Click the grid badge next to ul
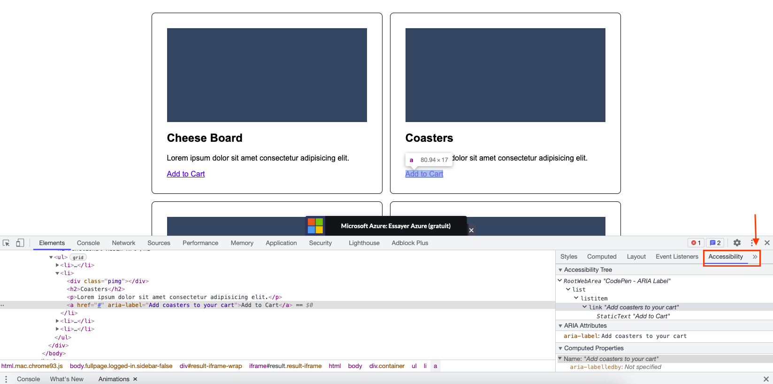Screen dimensions: 773x384 point(78,257)
